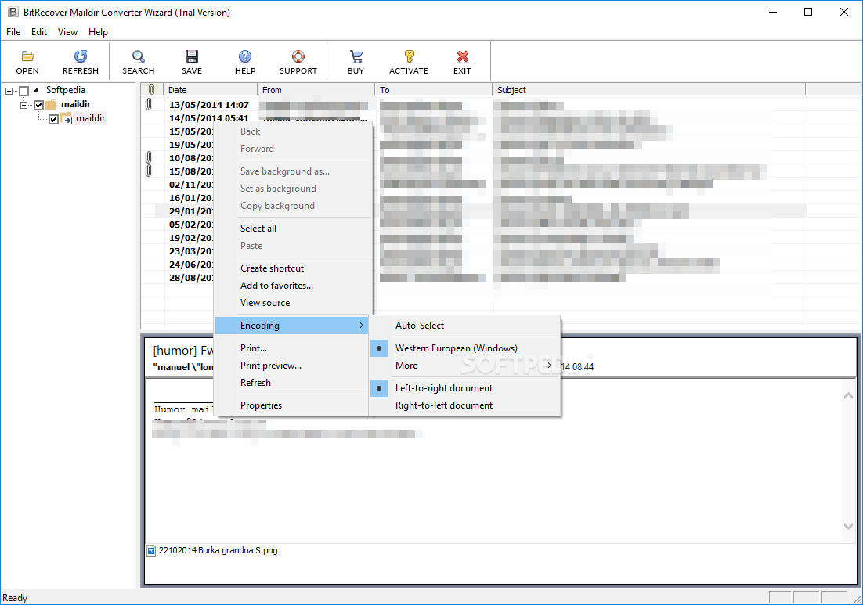Click preview pane scroll down arrow
This screenshot has height=605, width=863.
(x=848, y=527)
